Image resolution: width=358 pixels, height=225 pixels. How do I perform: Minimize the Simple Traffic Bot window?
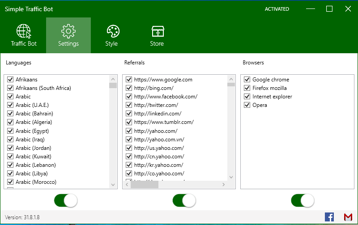[310, 9]
